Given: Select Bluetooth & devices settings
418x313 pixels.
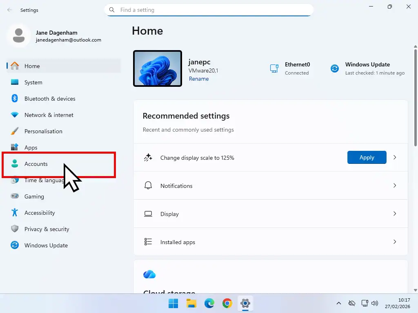Looking at the screenshot, I should [50, 99].
